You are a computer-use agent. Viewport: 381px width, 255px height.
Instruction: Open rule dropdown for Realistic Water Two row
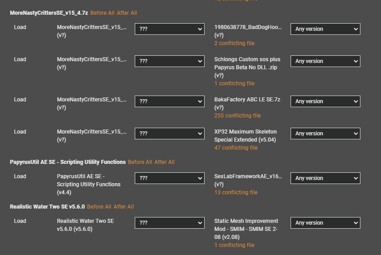[170, 223]
